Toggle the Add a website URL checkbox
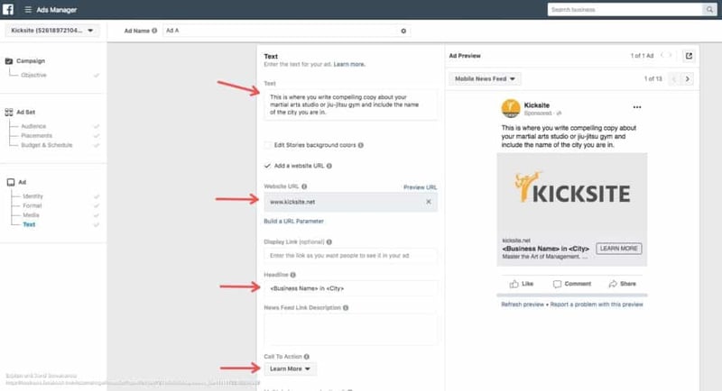The width and height of the screenshot is (722, 391). (x=267, y=166)
